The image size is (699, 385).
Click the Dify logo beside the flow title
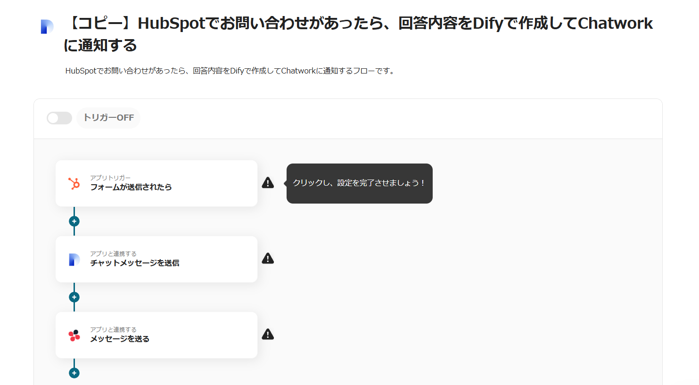click(x=47, y=27)
